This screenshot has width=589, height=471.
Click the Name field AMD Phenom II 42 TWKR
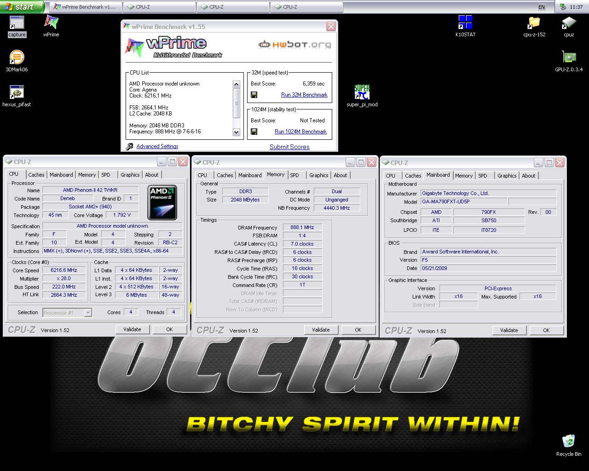coord(90,190)
